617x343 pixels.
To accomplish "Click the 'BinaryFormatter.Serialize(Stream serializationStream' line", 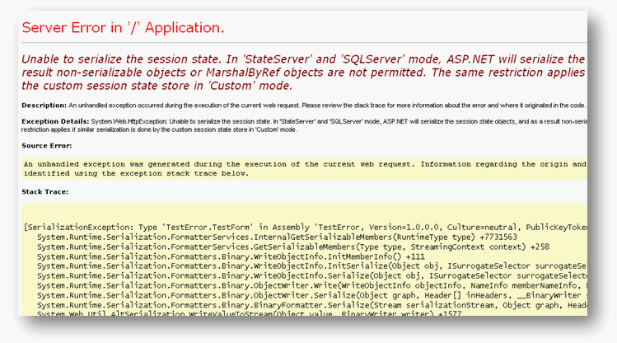I will click(x=312, y=305).
